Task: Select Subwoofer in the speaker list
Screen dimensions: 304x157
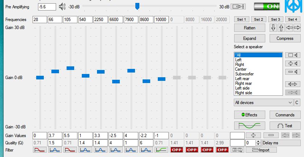Action: click(244, 74)
